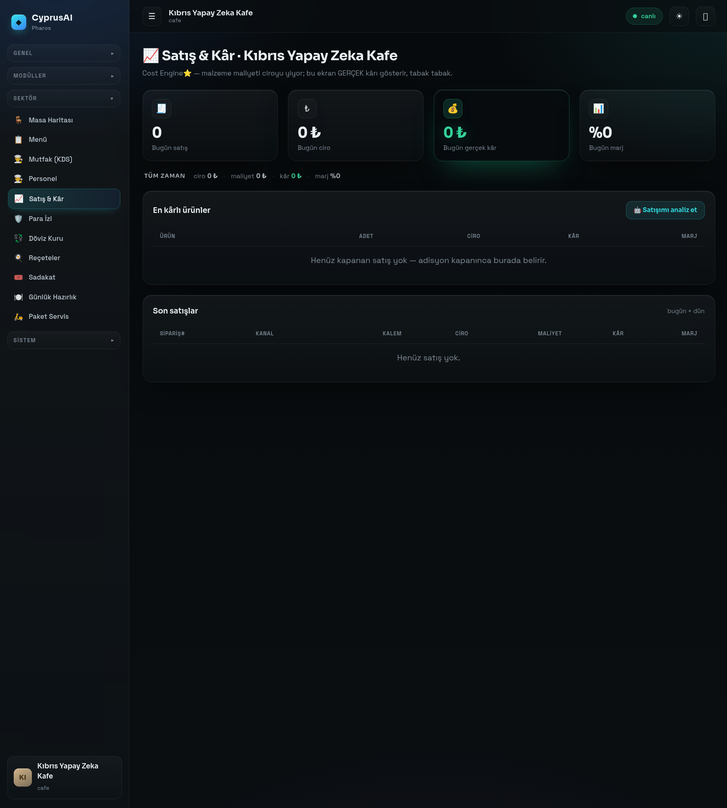Click the chart emoji in page title

[151, 55]
